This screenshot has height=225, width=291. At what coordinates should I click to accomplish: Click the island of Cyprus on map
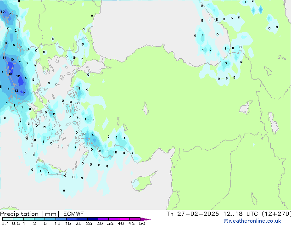pos(143,182)
